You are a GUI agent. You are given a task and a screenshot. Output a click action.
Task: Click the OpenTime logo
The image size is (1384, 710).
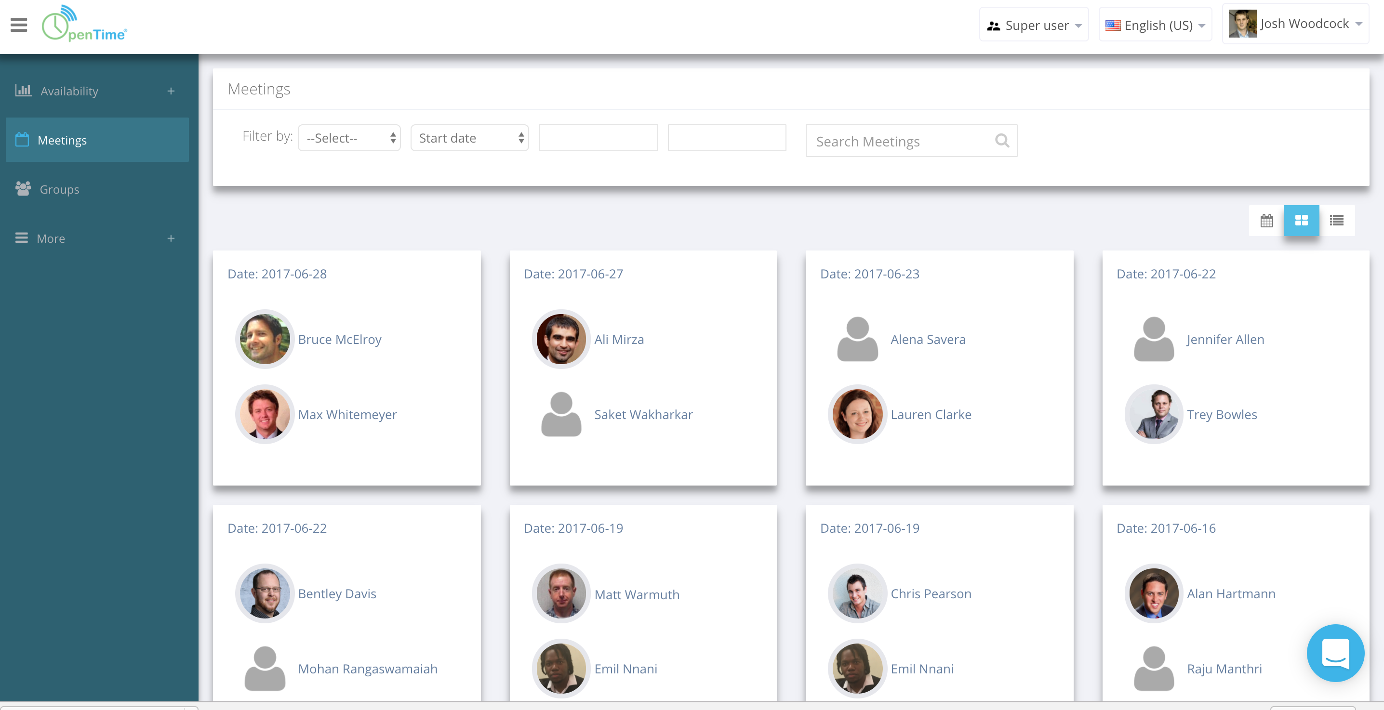click(84, 25)
